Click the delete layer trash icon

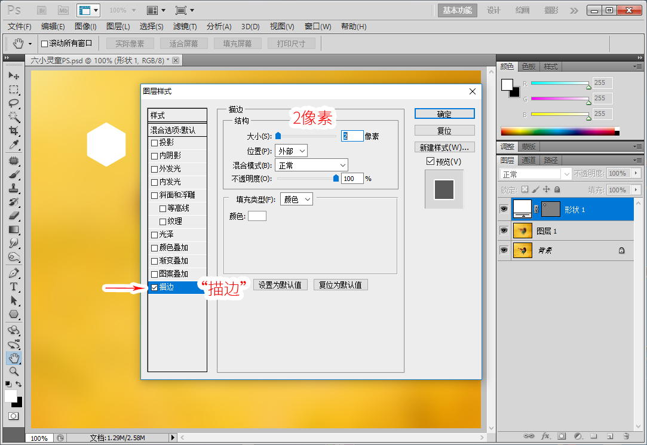click(626, 436)
